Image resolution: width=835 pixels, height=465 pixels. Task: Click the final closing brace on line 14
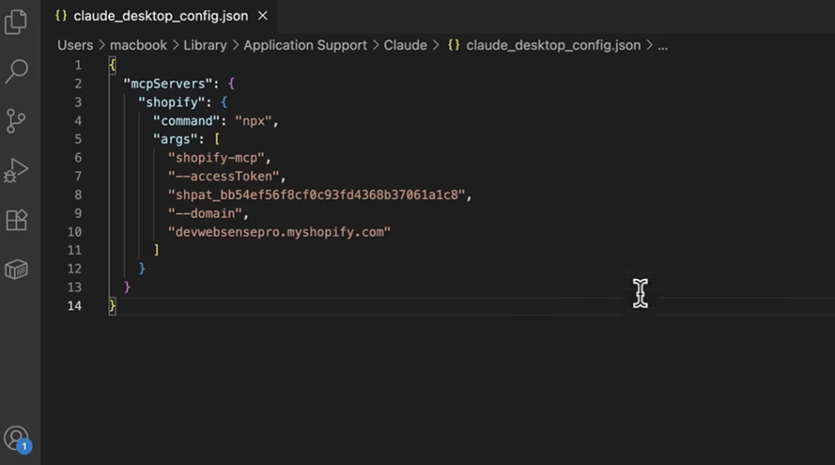(112, 306)
